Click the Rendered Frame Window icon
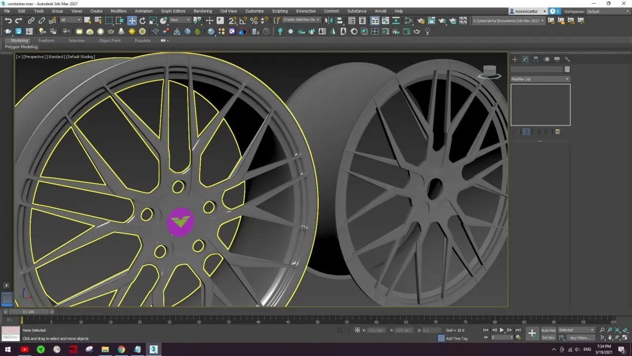 431,20
